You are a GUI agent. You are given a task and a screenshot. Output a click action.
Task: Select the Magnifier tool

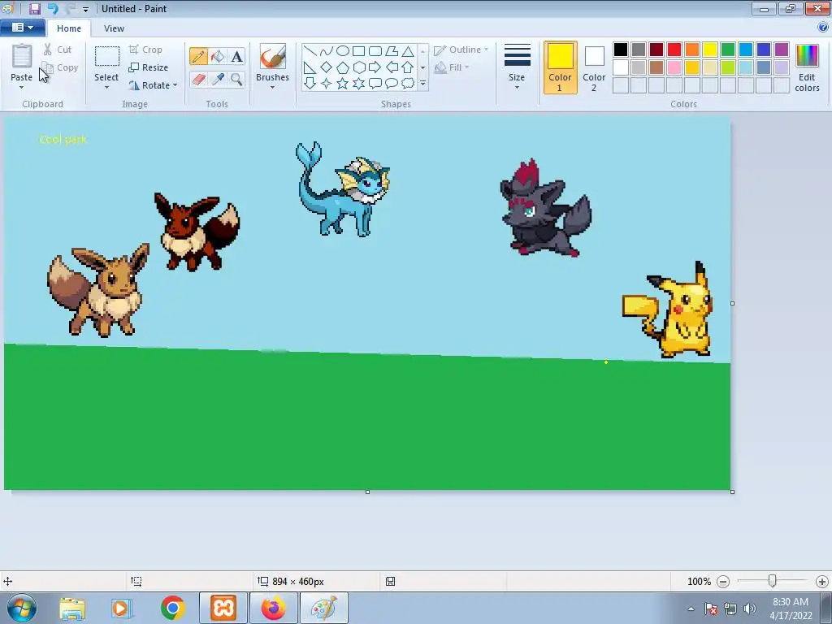pos(236,80)
